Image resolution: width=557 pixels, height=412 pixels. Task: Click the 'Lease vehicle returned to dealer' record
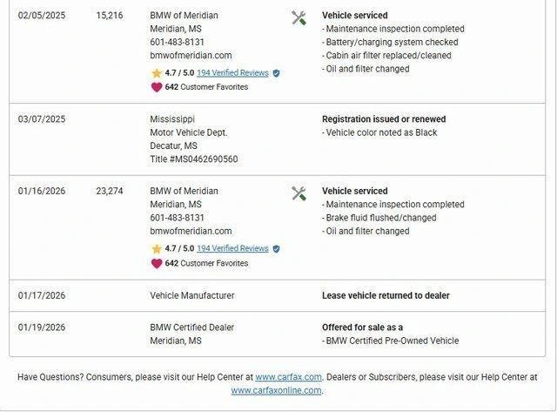click(386, 295)
